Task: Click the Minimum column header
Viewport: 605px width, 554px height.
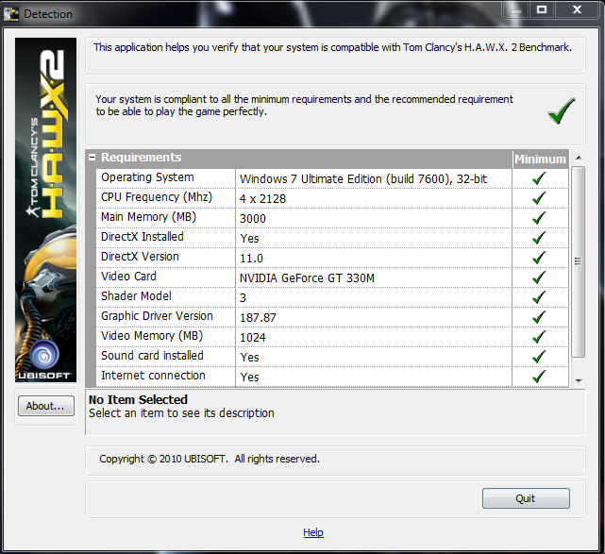Action: (x=540, y=159)
